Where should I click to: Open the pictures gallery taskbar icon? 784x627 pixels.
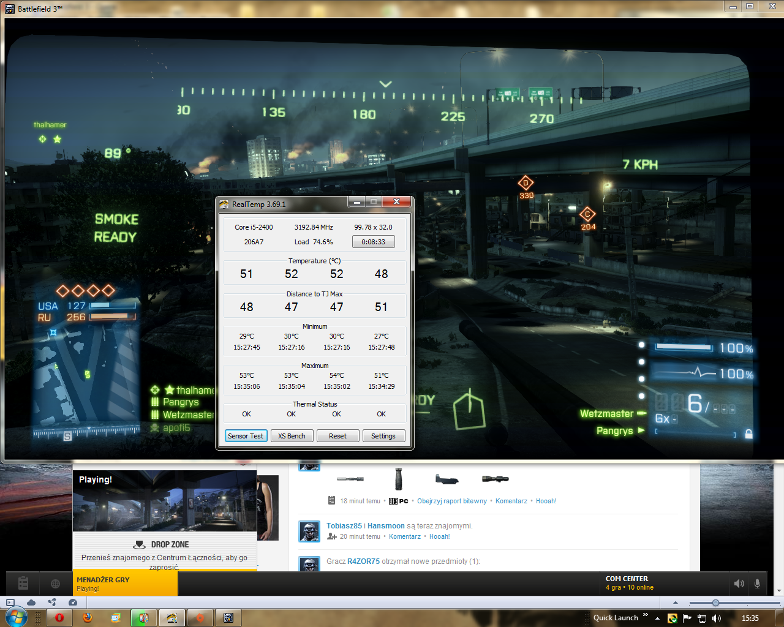coord(116,618)
